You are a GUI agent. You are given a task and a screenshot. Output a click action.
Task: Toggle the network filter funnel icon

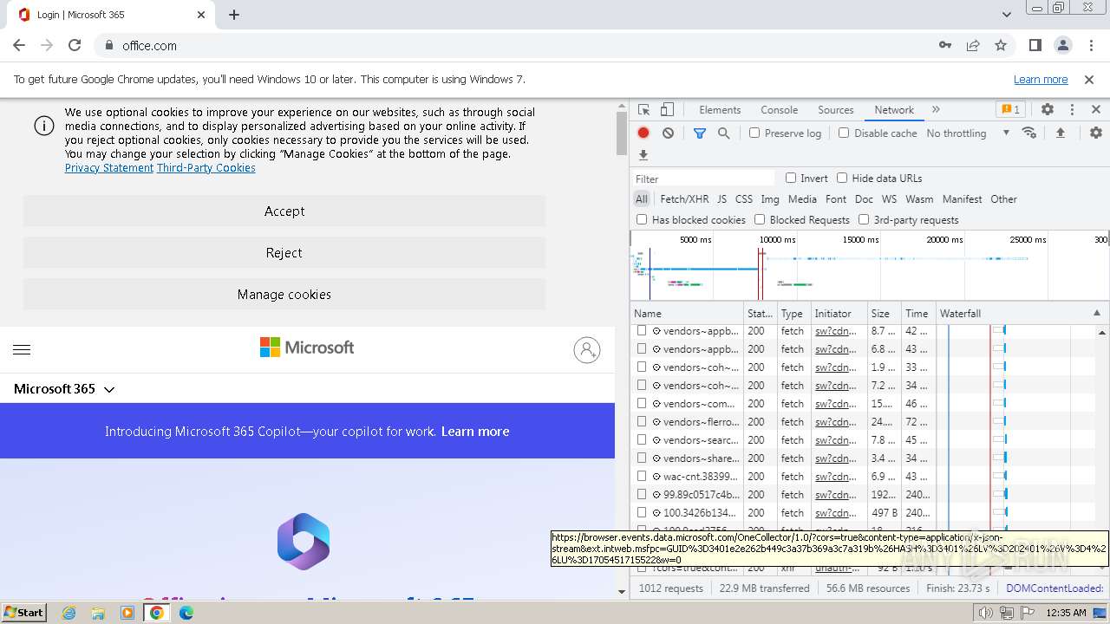(700, 133)
